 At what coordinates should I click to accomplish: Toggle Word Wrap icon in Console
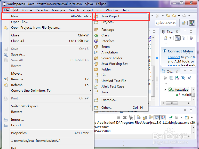pos(151,118)
